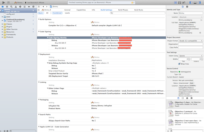The width and height of the screenshot is (204, 132).
Task: Show the File inspector
Action: pos(183,7)
